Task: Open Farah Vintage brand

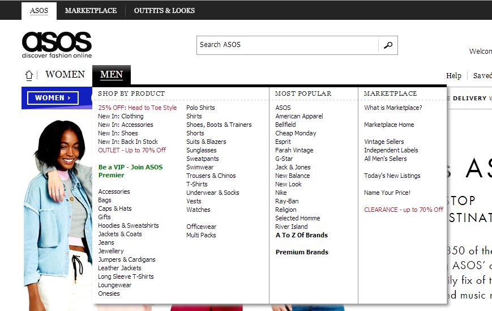Action: tap(294, 150)
